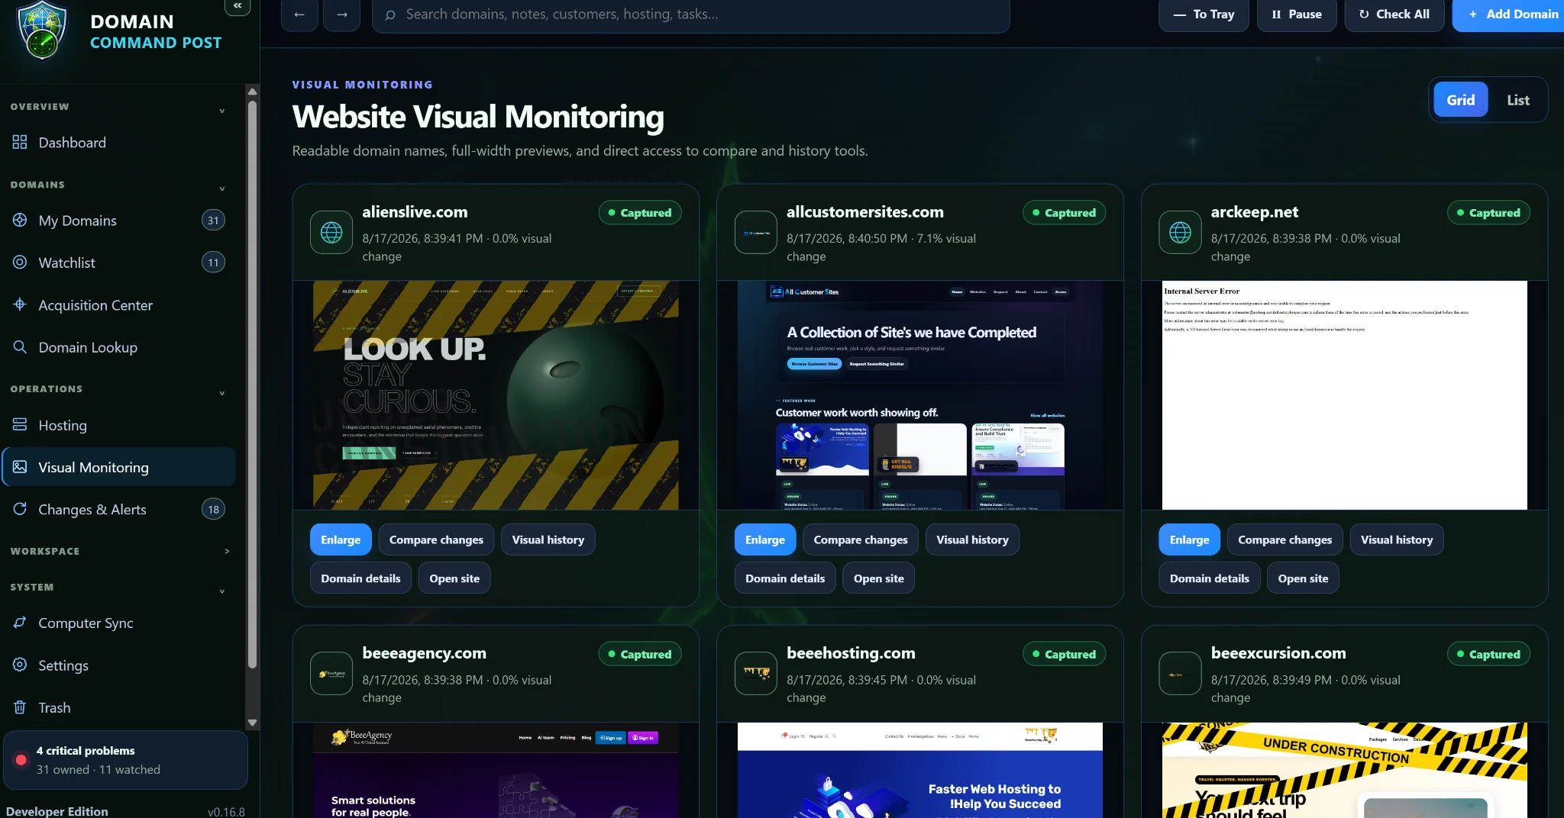Viewport: 1564px width, 818px height.
Task: Click the search domains input field
Action: tap(691, 14)
